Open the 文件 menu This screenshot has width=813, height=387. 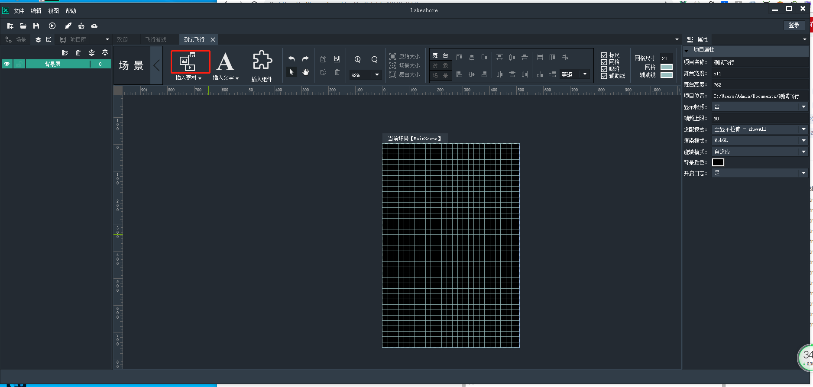19,11
